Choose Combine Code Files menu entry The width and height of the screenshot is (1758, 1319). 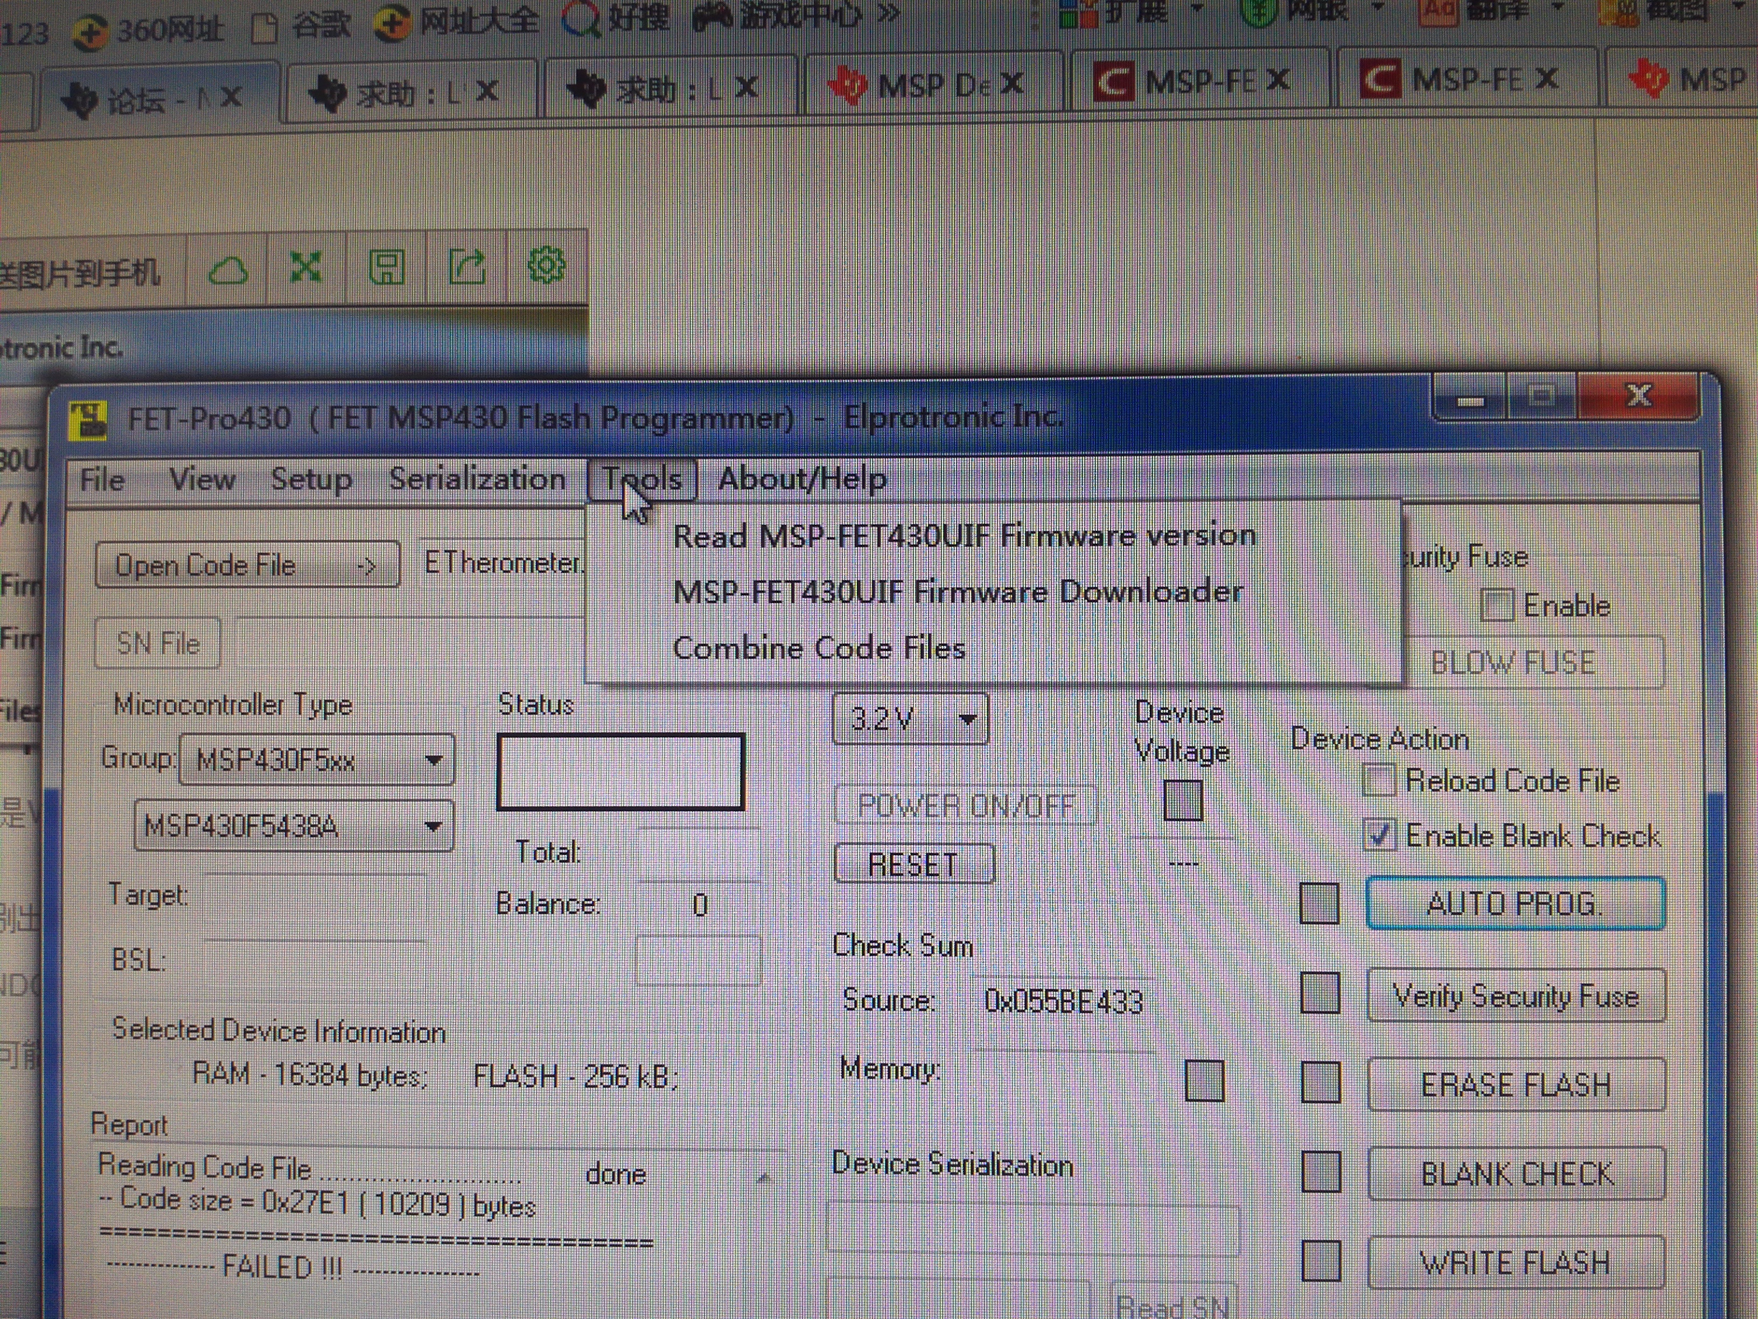coord(819,649)
